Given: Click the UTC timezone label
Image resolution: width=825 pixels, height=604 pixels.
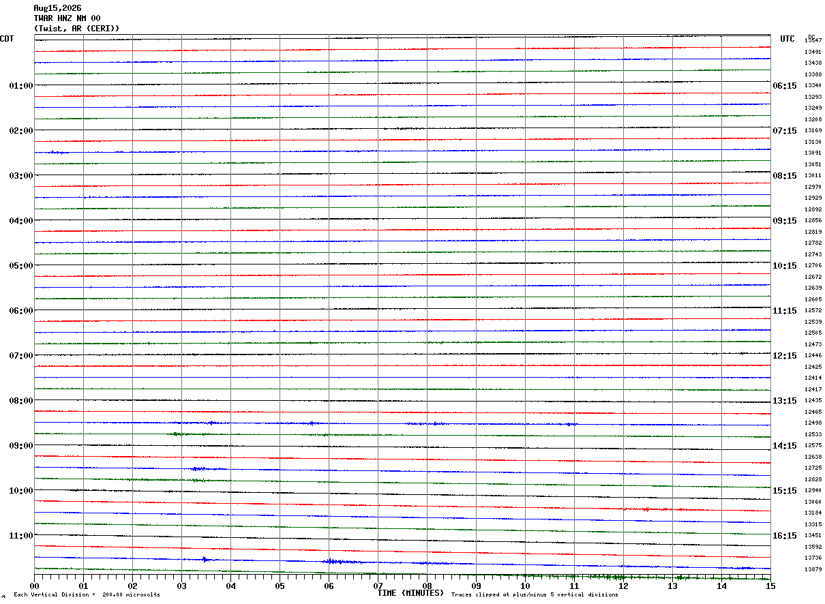Looking at the screenshot, I should pos(787,39).
